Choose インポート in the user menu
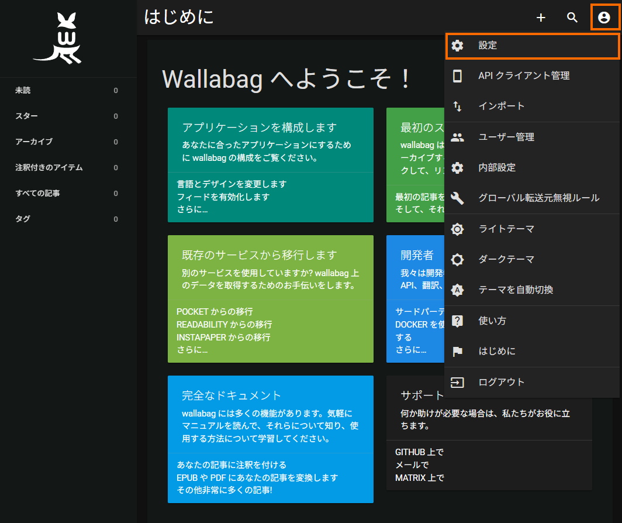This screenshot has width=622, height=523. [533, 106]
